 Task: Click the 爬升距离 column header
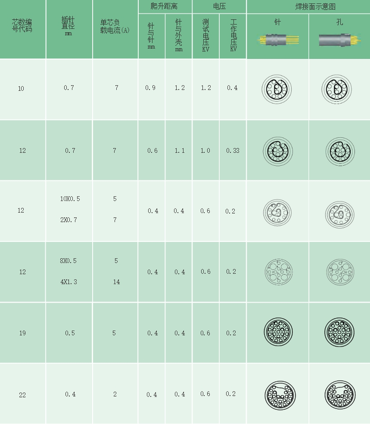165,6
